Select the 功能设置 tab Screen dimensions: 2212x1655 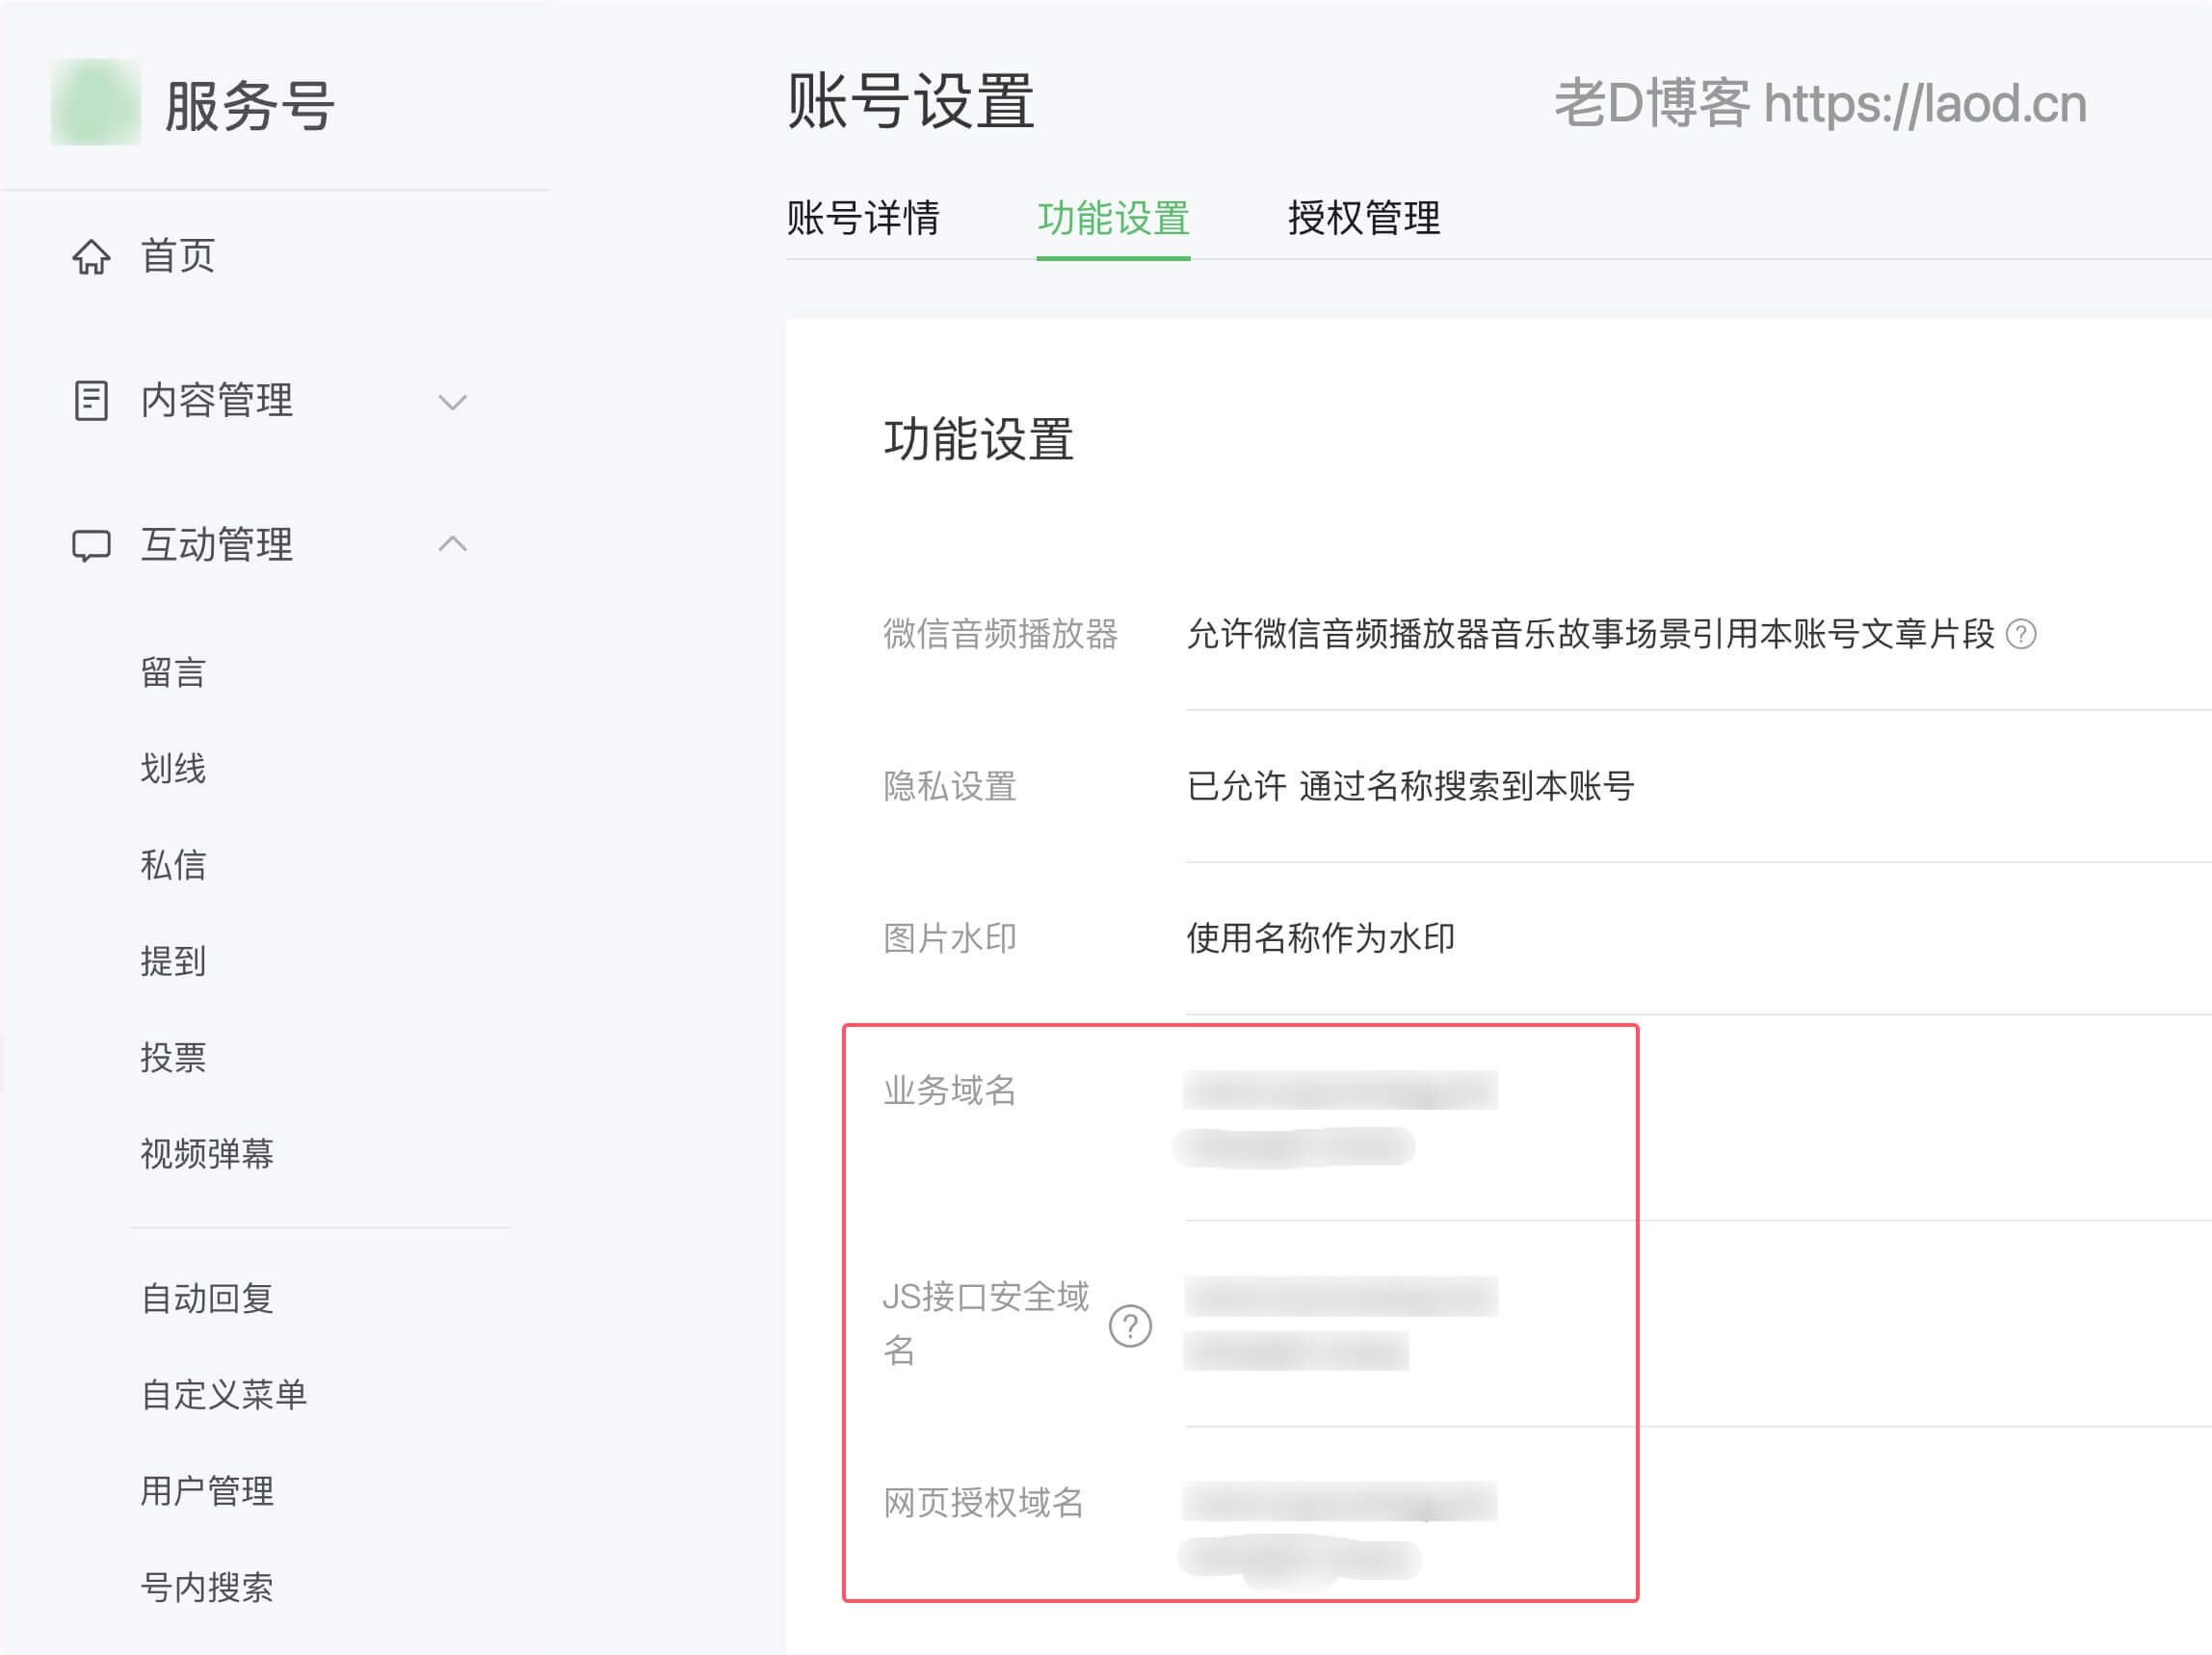pos(1113,218)
